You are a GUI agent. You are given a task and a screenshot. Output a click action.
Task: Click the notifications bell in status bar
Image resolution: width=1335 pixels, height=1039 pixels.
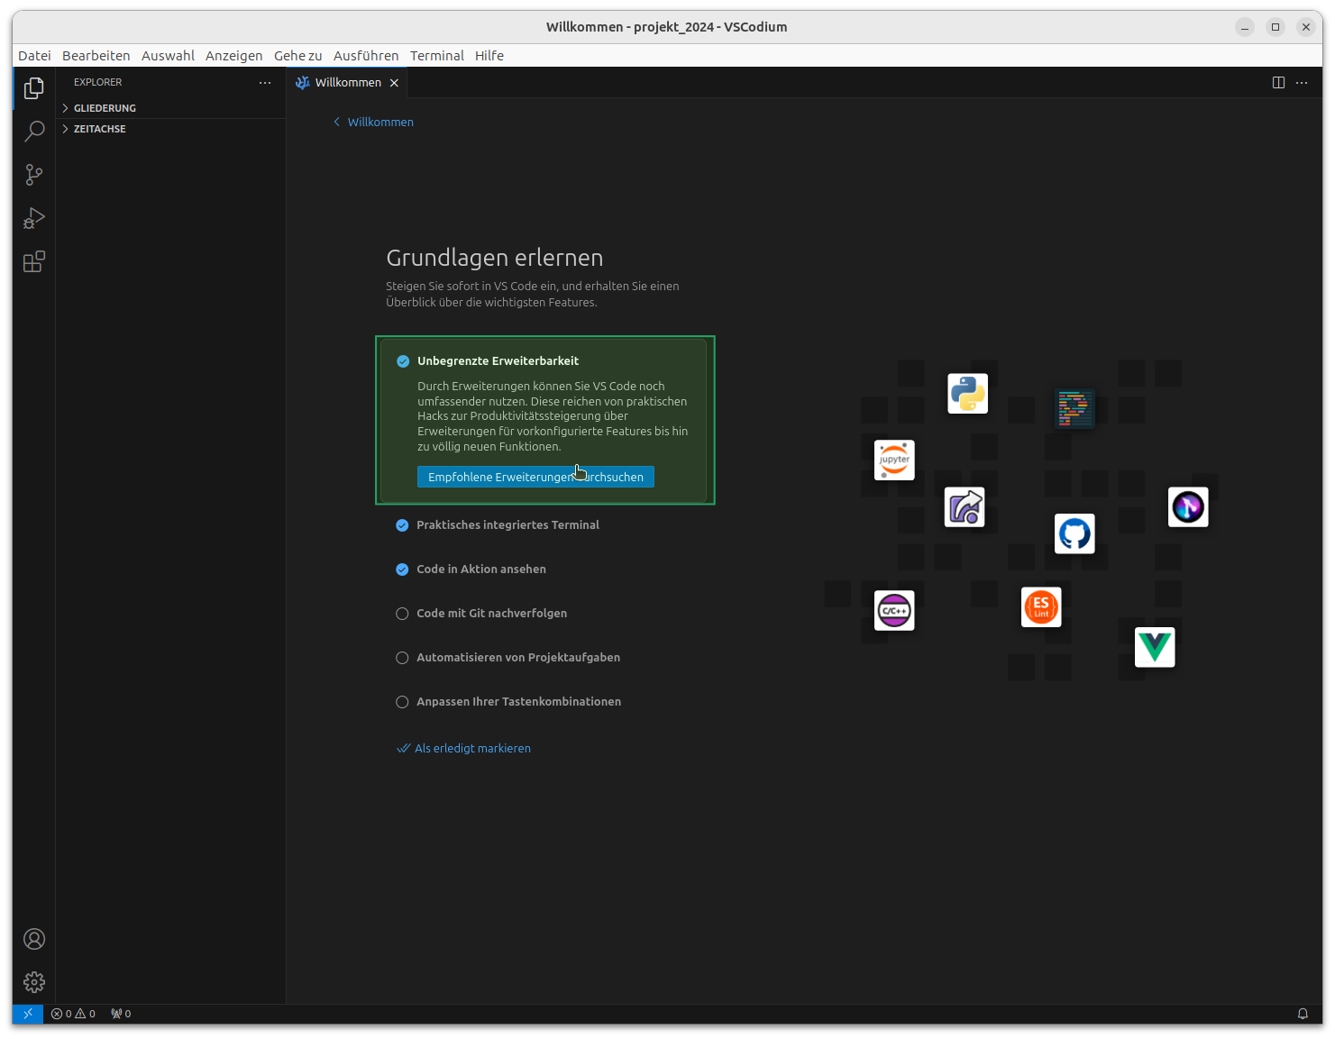click(1303, 1014)
